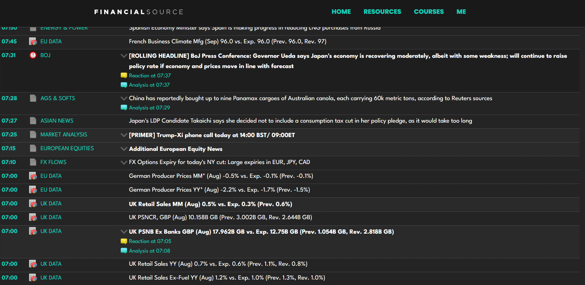Click the teal analysis bubble icon at 07:08
Viewport: 585px width, 285px height.
coord(124,251)
